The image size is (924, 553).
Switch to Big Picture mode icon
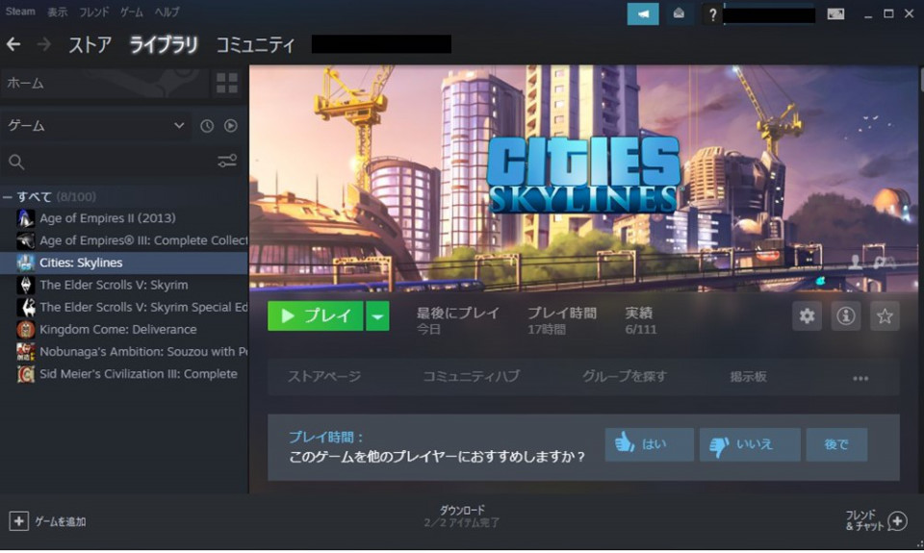click(835, 13)
